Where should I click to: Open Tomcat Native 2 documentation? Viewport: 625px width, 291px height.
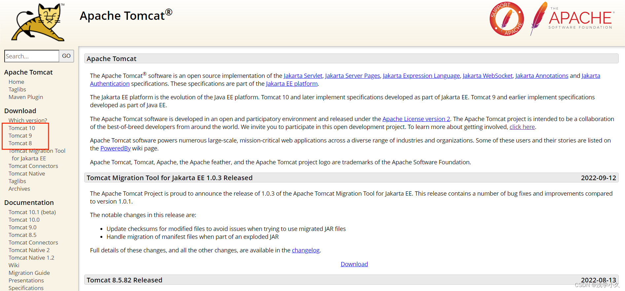29,250
